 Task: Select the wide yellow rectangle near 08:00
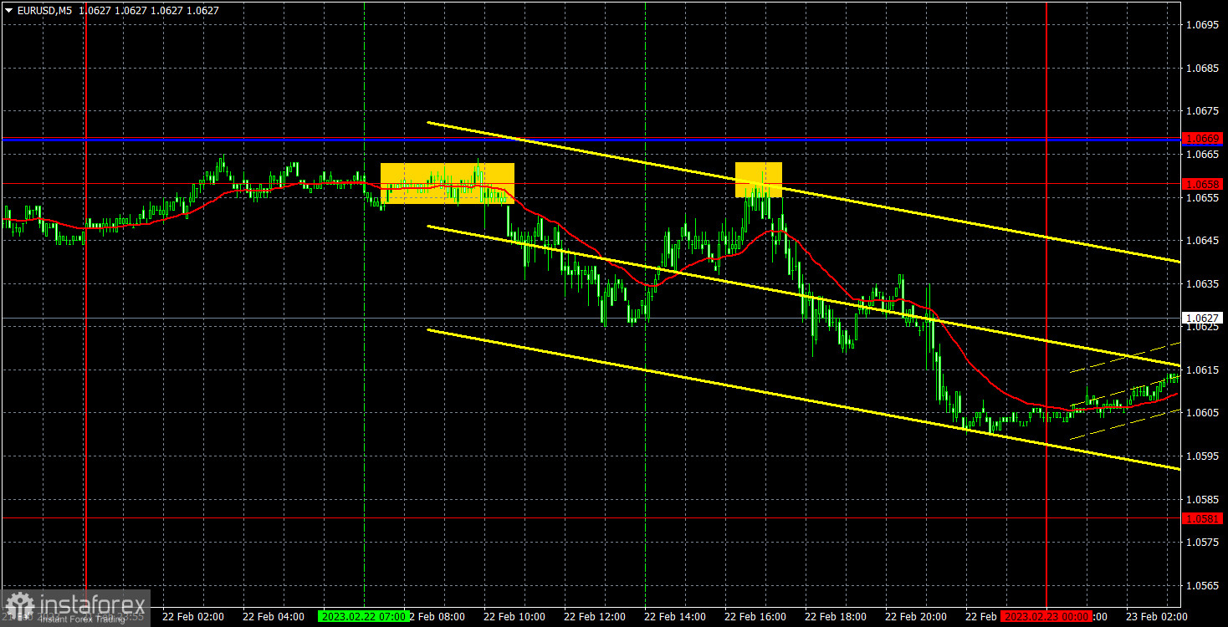coord(448,183)
